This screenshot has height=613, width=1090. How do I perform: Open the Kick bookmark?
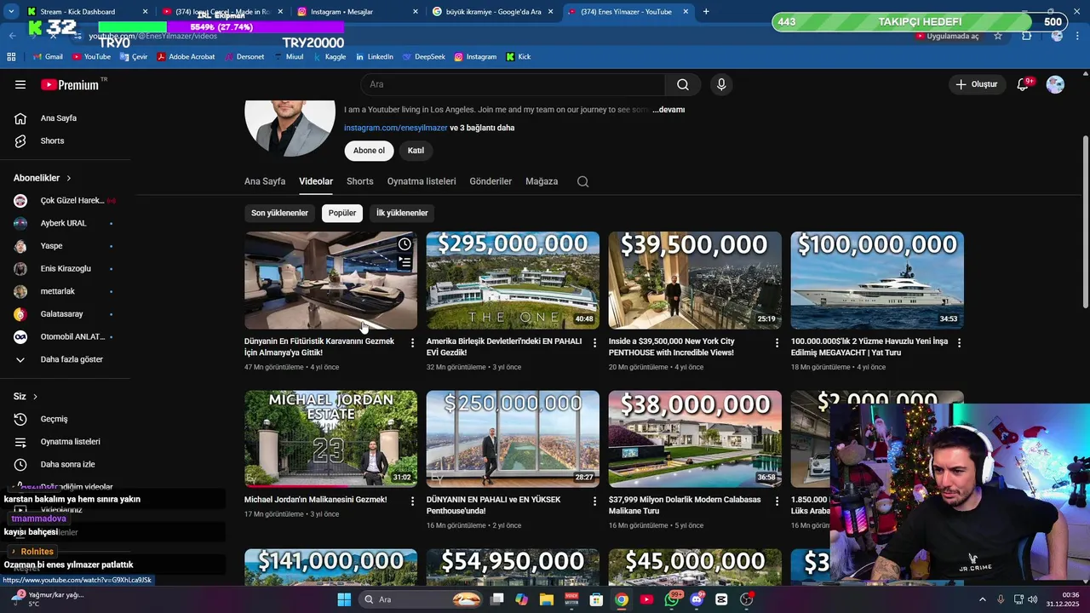(519, 57)
